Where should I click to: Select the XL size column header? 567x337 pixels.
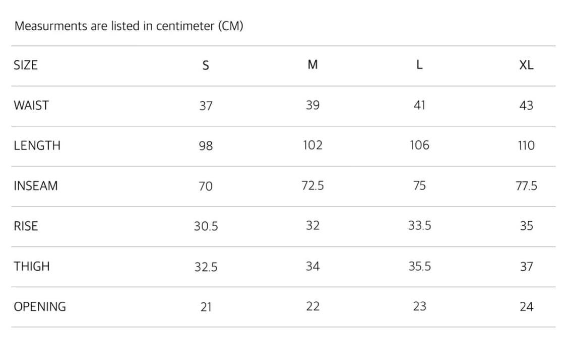point(526,65)
